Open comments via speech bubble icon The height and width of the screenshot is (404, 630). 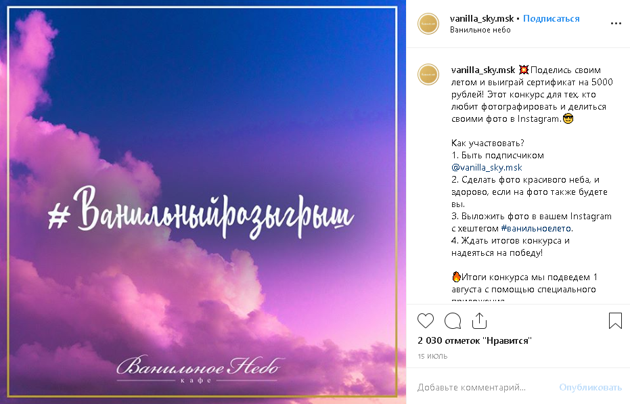453,321
